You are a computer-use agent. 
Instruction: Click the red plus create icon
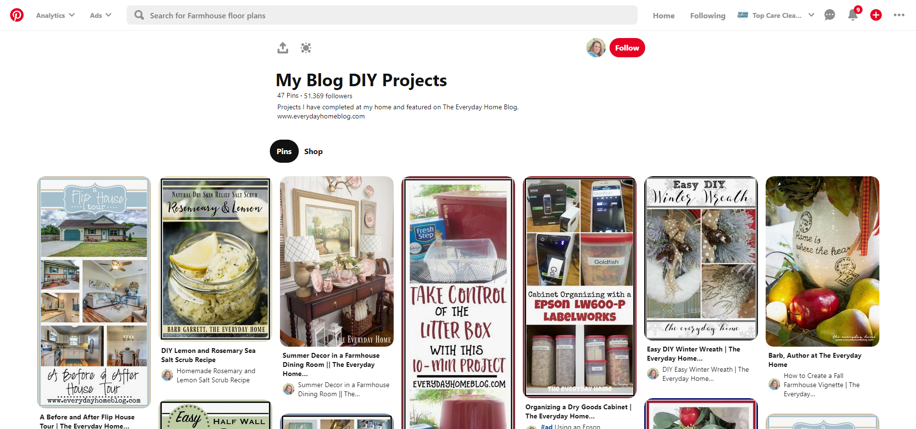click(x=876, y=15)
